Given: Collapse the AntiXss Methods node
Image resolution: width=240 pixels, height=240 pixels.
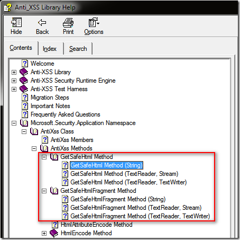Looking at the screenshot, I should click(x=34, y=148).
